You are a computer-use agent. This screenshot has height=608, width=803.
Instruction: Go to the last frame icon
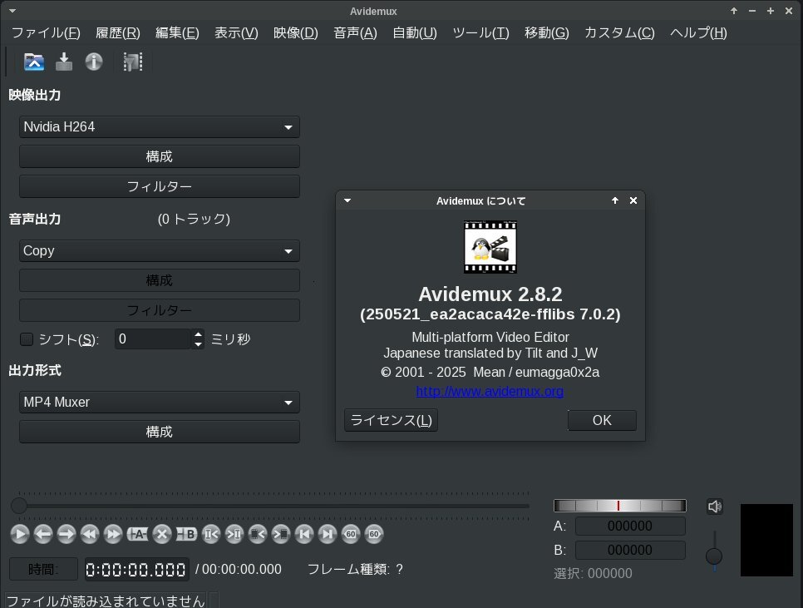pyautogui.click(x=328, y=534)
